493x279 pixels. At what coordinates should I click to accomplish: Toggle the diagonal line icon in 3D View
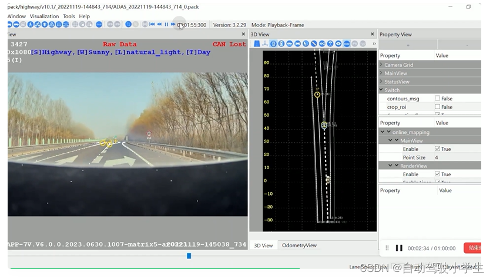(x=314, y=43)
